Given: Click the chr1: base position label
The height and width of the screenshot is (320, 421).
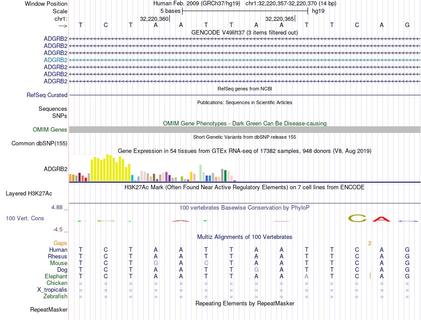Looking at the screenshot, I should (x=61, y=19).
